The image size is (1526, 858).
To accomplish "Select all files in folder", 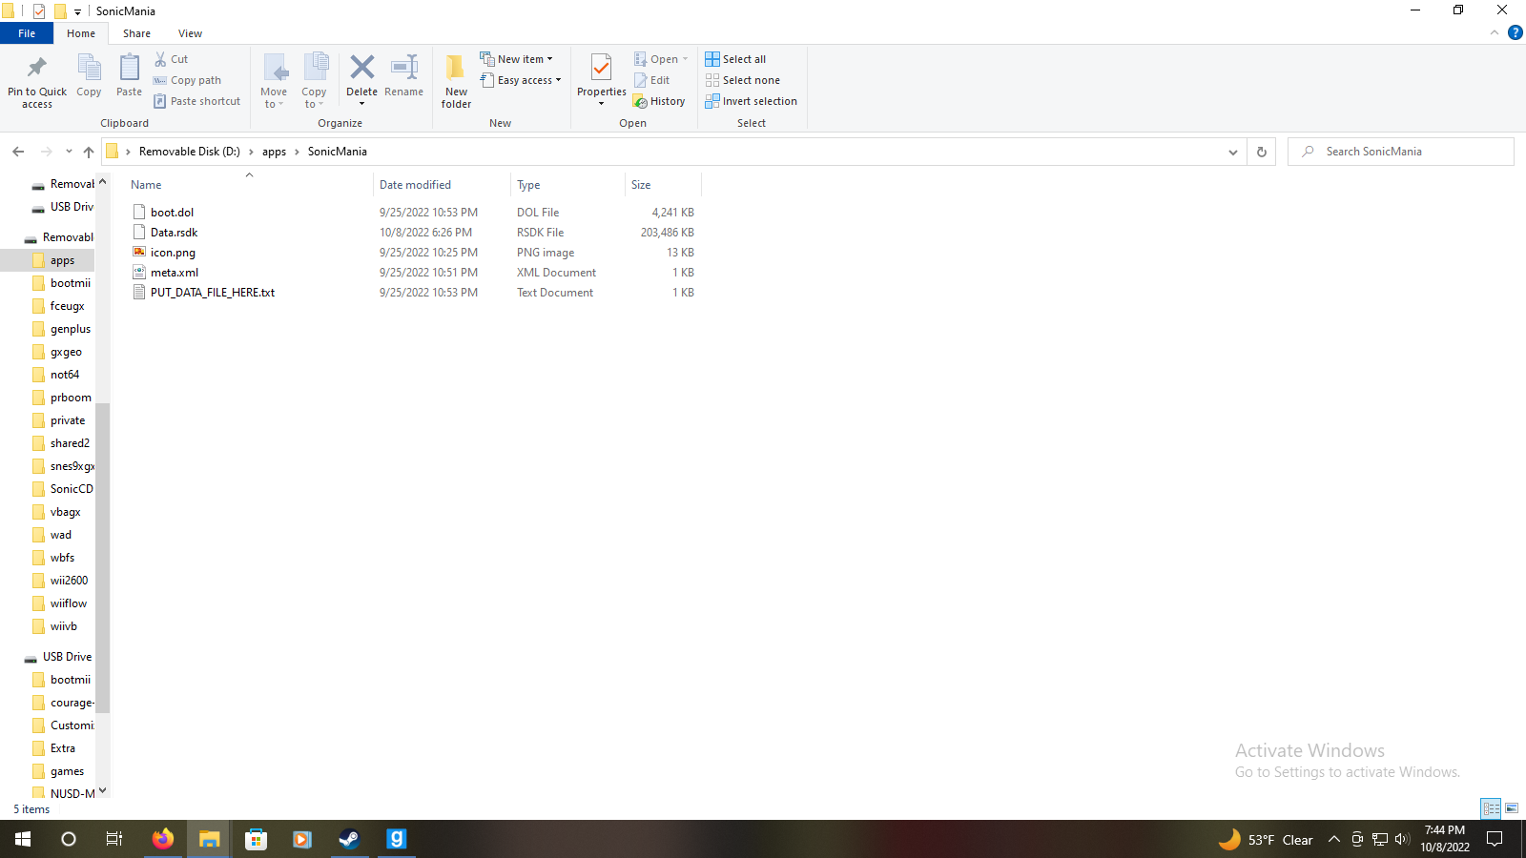I will 735,59.
